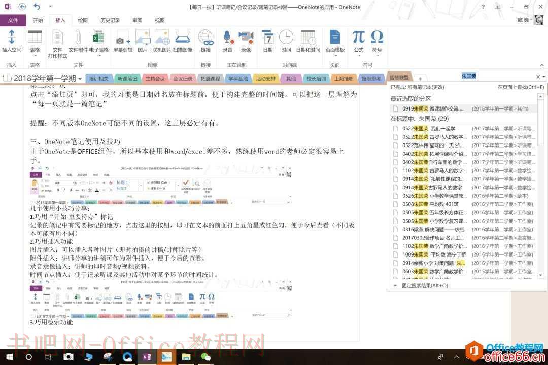Screen dimensions: 548x365
Task: Expand the search scope dropdown arrow
Action: [544, 77]
